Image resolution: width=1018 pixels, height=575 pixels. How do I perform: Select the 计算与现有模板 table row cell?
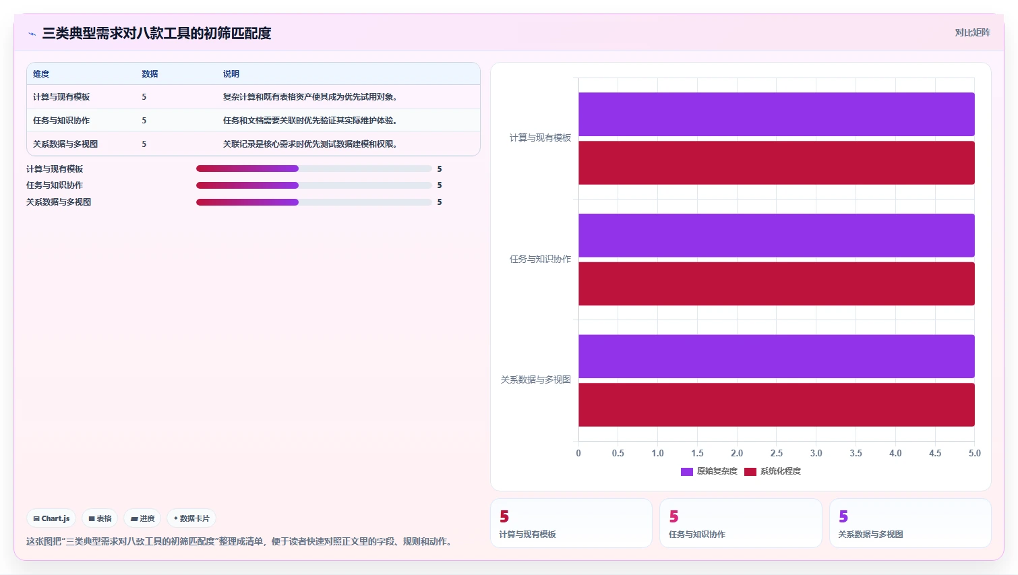61,97
